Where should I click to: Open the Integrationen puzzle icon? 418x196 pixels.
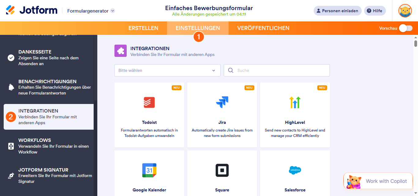[120, 50]
